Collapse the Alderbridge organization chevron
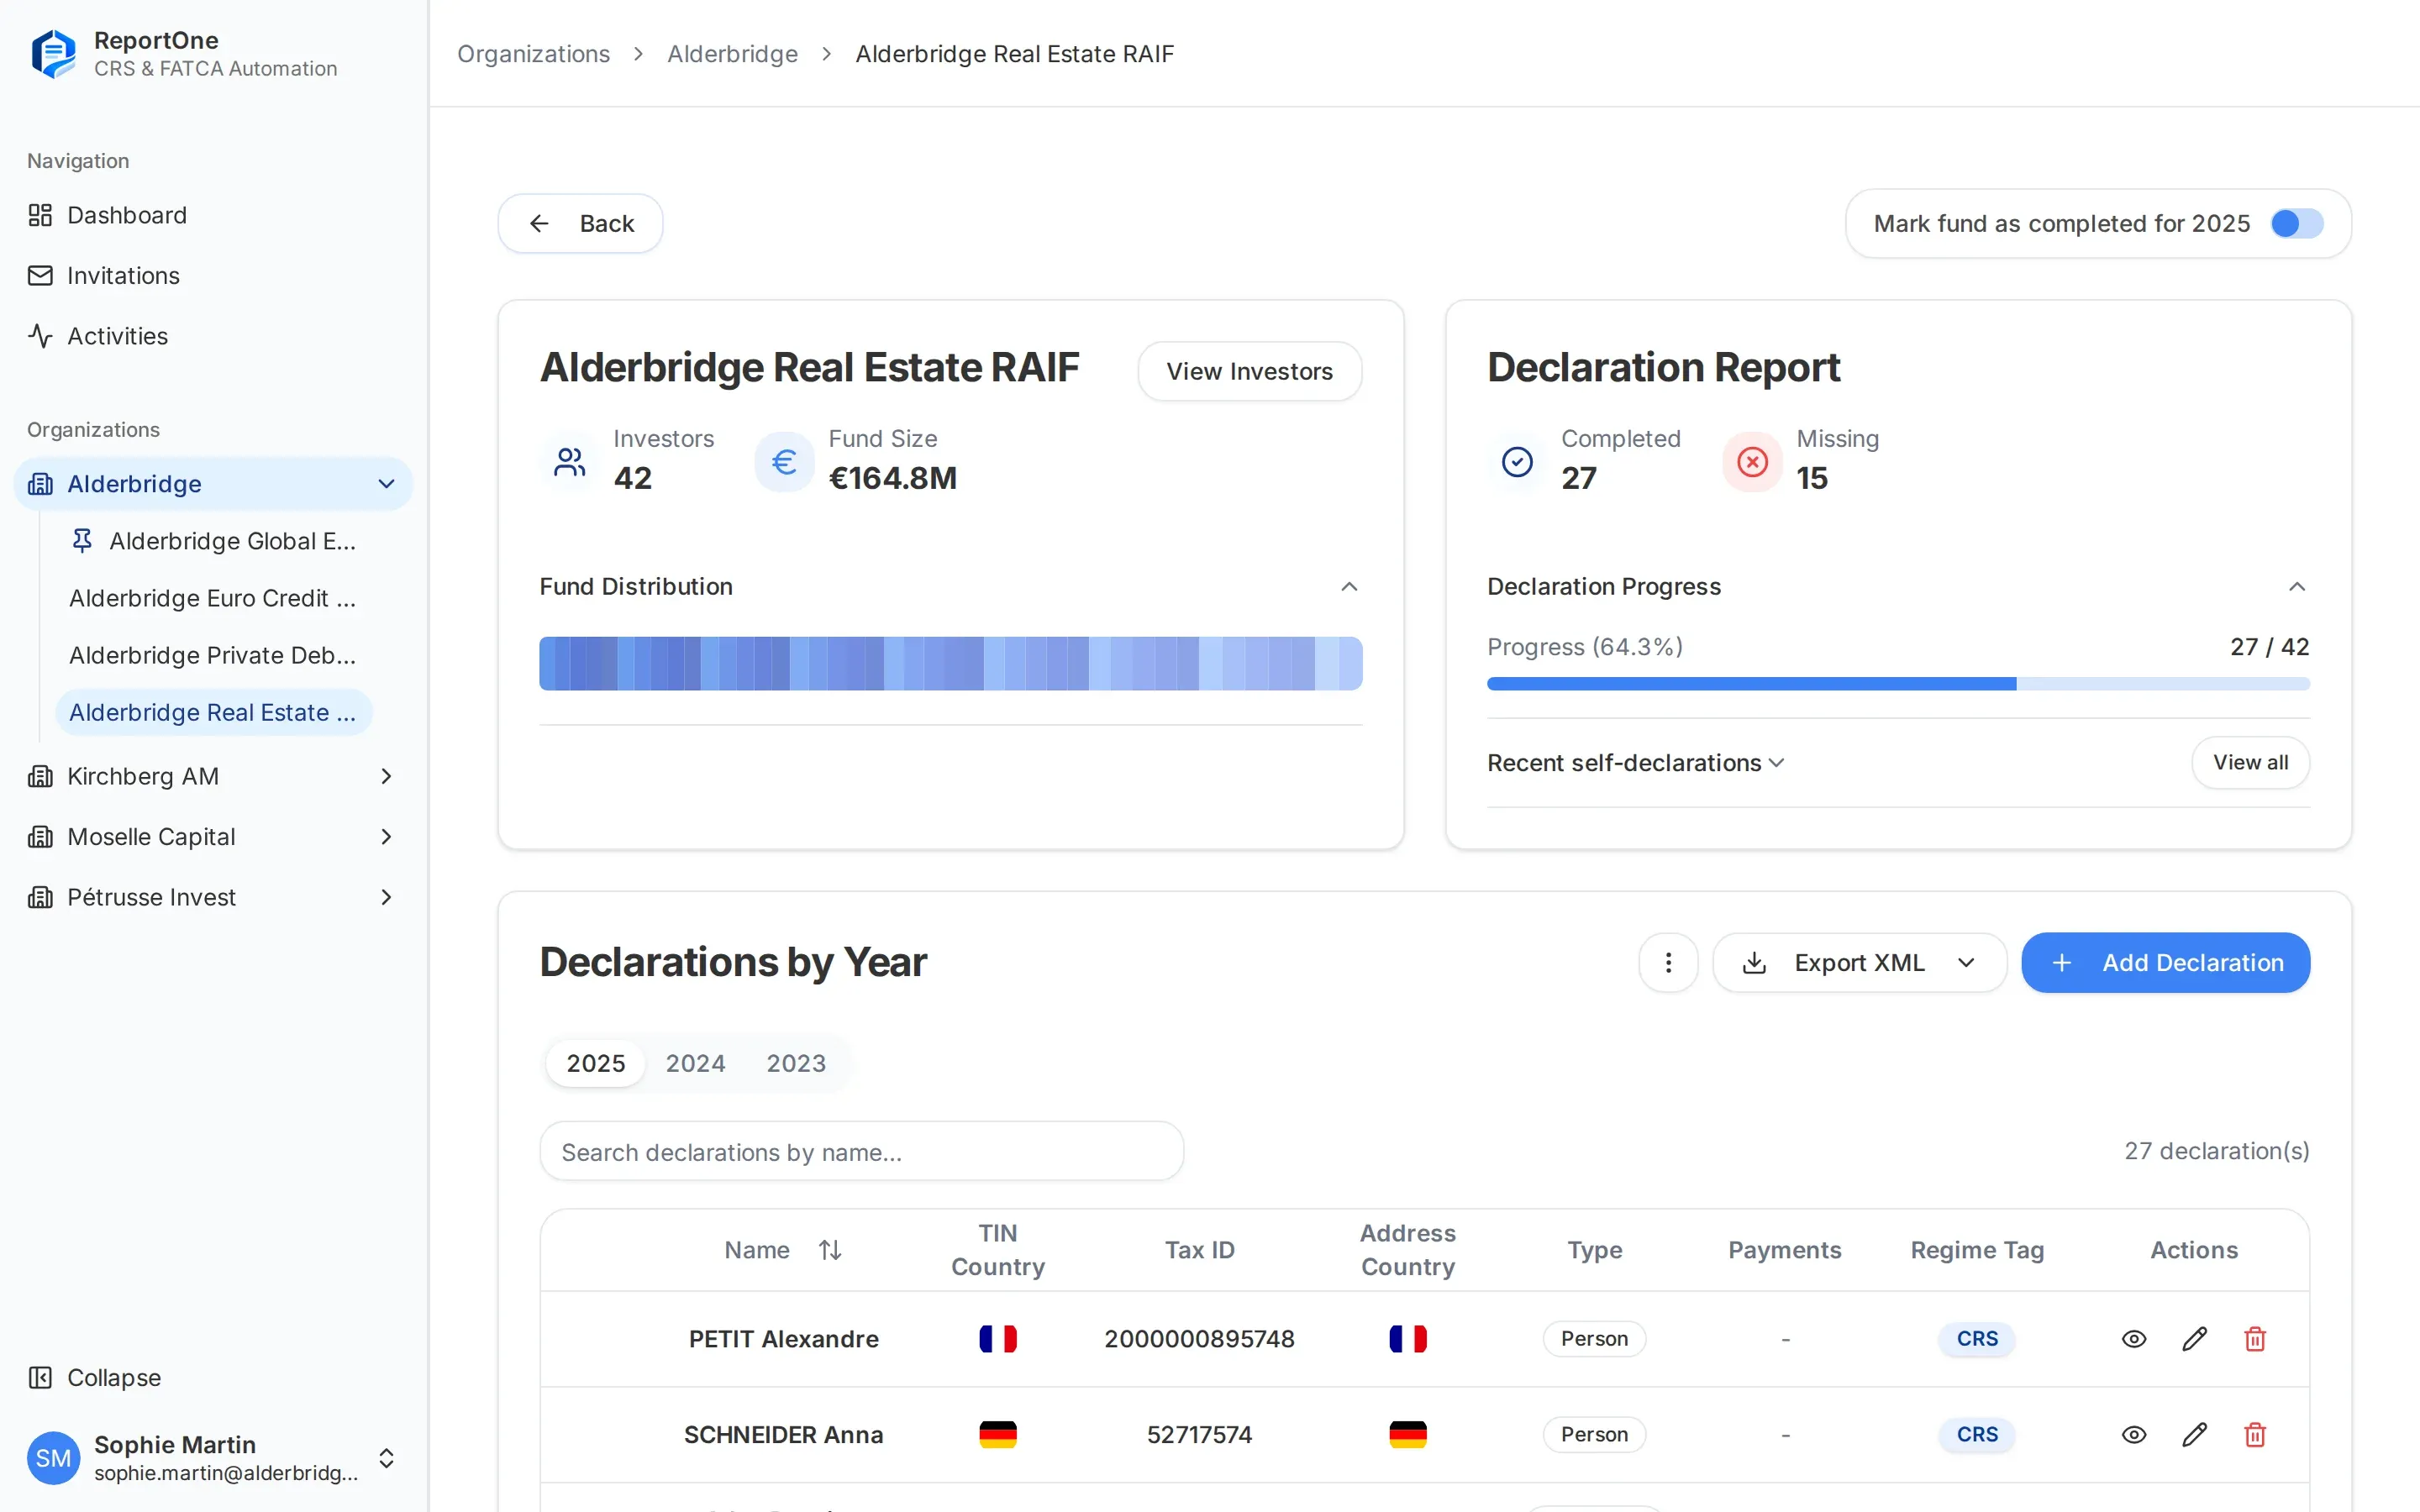Screen dimensions: 2420x1512 (386, 484)
